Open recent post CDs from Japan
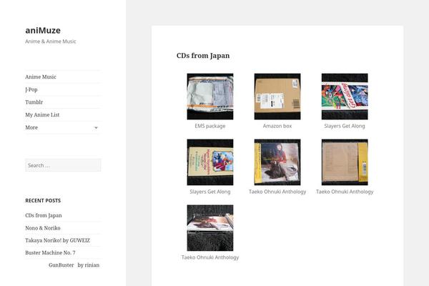Viewport: 429px width, 286px height. tap(44, 215)
